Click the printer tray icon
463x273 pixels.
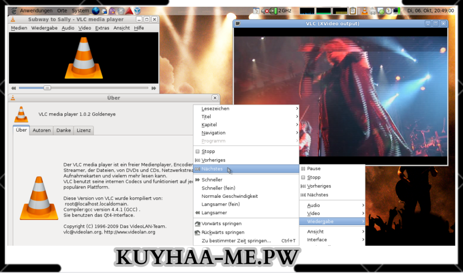(x=373, y=11)
